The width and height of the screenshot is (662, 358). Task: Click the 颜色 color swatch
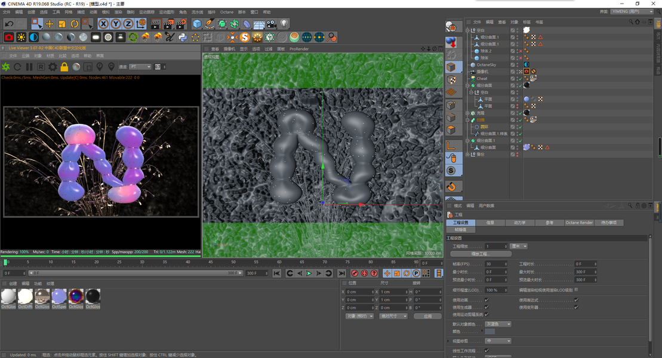coord(489,332)
